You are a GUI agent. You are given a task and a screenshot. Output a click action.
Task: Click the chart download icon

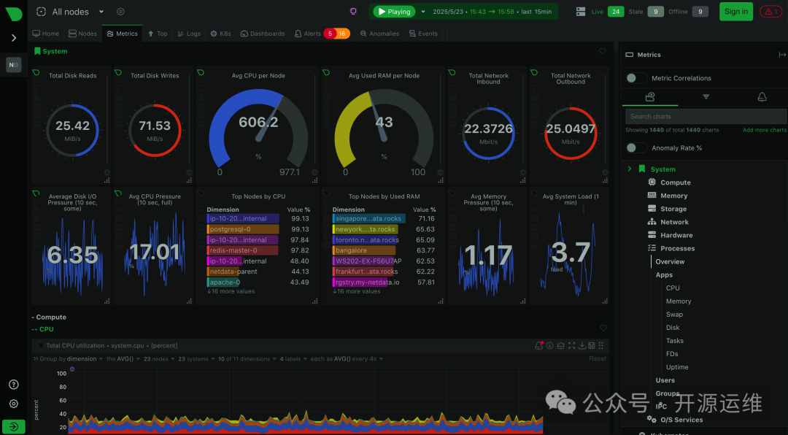582,345
